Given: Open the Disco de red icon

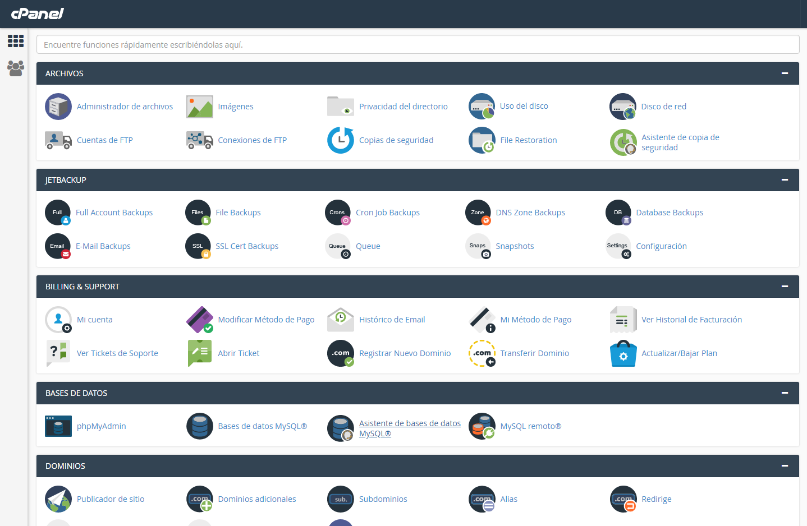Looking at the screenshot, I should coord(623,107).
